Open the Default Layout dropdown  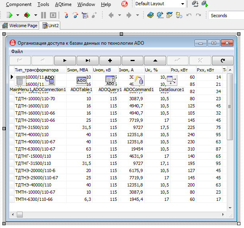click(x=183, y=4)
